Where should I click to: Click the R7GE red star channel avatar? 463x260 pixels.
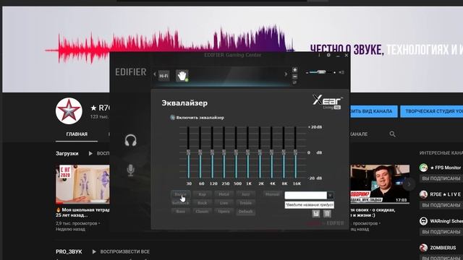tap(69, 110)
